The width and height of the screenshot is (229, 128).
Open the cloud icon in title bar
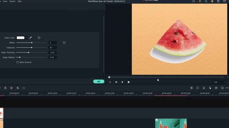click(194, 1)
